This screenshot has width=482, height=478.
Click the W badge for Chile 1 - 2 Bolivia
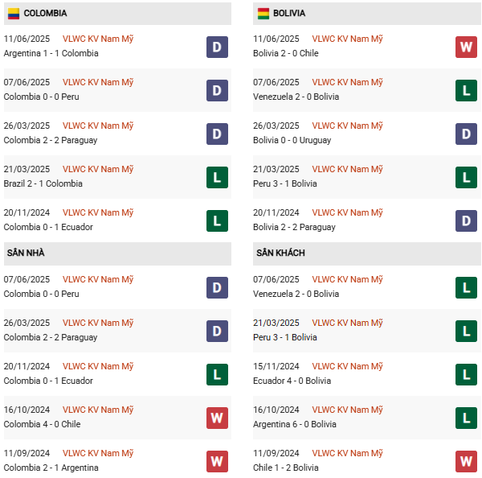point(467,461)
